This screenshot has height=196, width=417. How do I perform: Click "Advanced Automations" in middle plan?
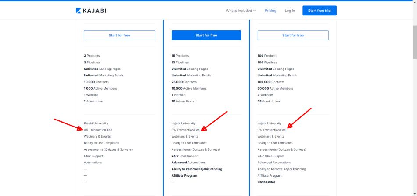[189, 163]
